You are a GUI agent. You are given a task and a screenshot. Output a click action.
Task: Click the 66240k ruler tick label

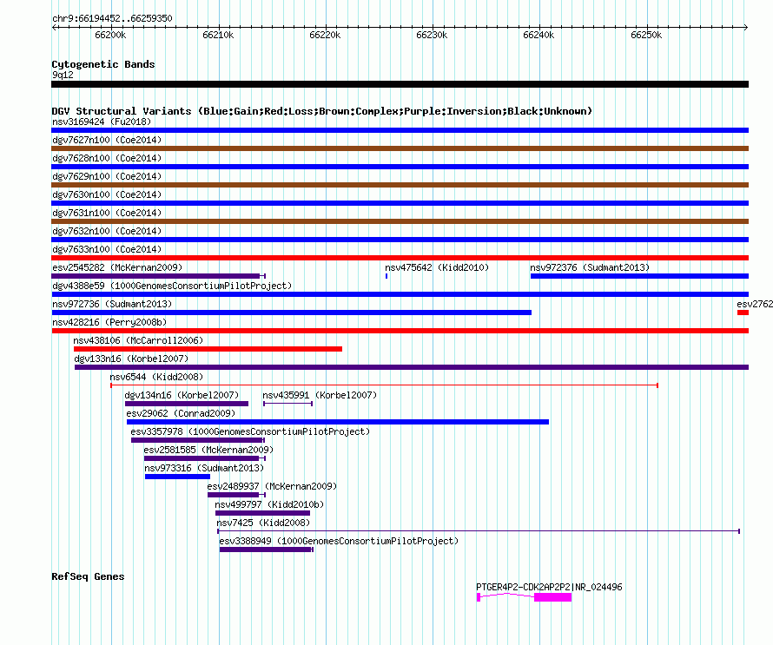(x=538, y=35)
